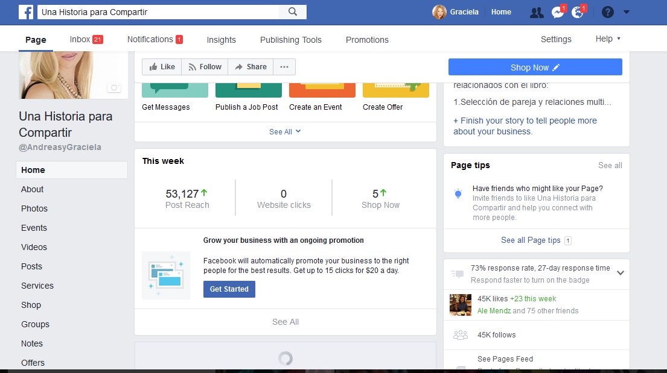Switch to the Page tab
667x373 pixels.
[36, 40]
